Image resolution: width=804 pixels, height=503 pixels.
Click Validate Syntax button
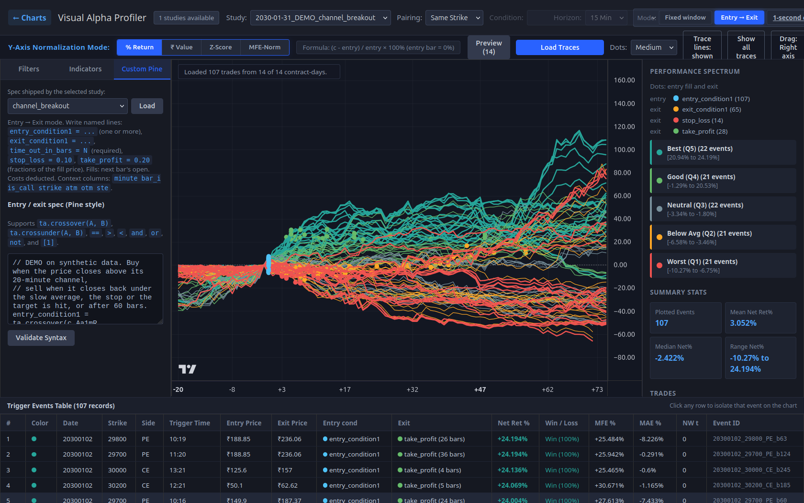(x=41, y=338)
